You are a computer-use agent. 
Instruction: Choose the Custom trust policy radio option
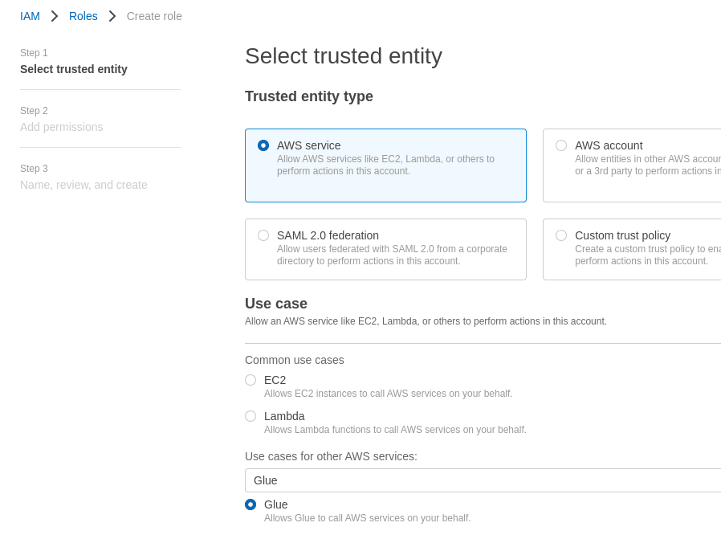click(x=561, y=235)
